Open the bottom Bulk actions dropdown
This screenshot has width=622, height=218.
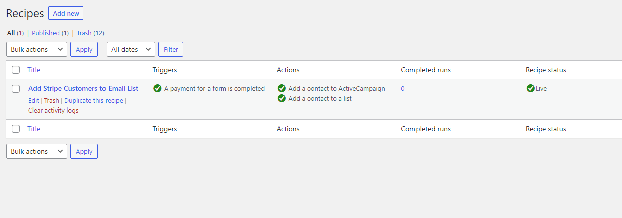click(x=36, y=151)
